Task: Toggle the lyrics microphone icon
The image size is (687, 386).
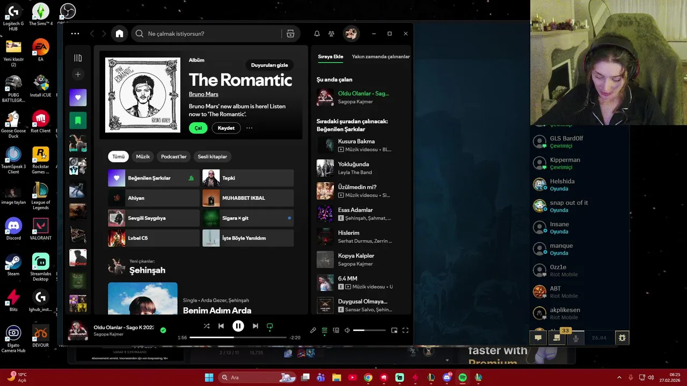Action: point(313,330)
